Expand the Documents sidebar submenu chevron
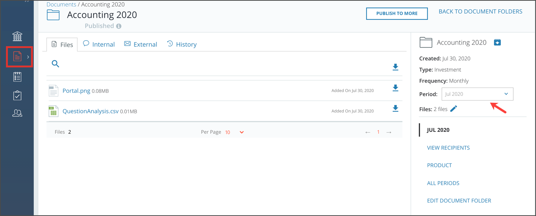536x216 pixels. pos(28,57)
